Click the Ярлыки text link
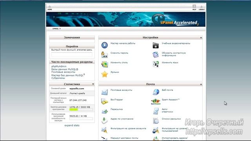This screenshot has height=141, width=251. [115, 72]
